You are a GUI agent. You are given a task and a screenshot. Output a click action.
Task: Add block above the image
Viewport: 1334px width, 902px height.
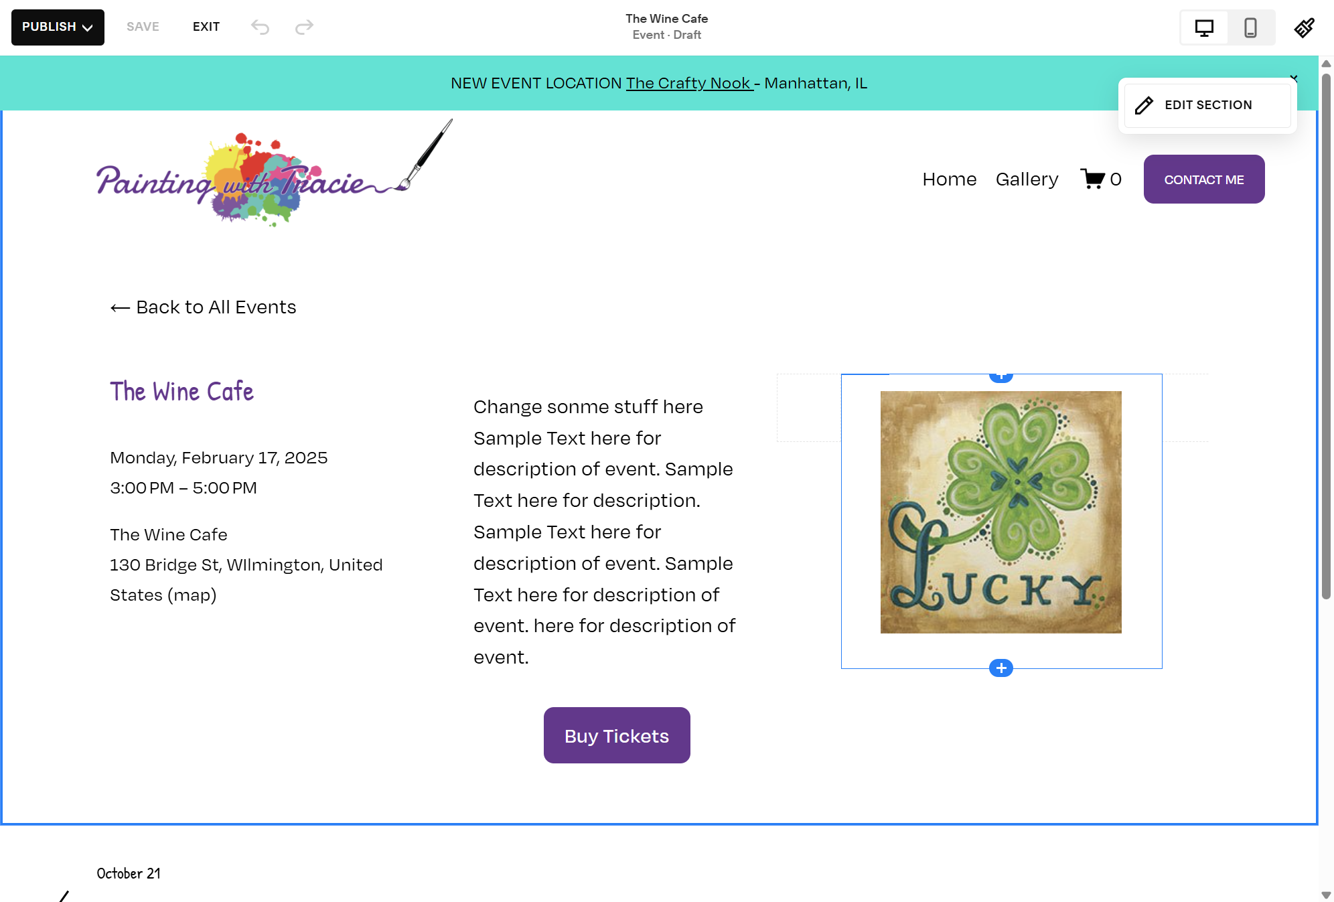[1000, 376]
